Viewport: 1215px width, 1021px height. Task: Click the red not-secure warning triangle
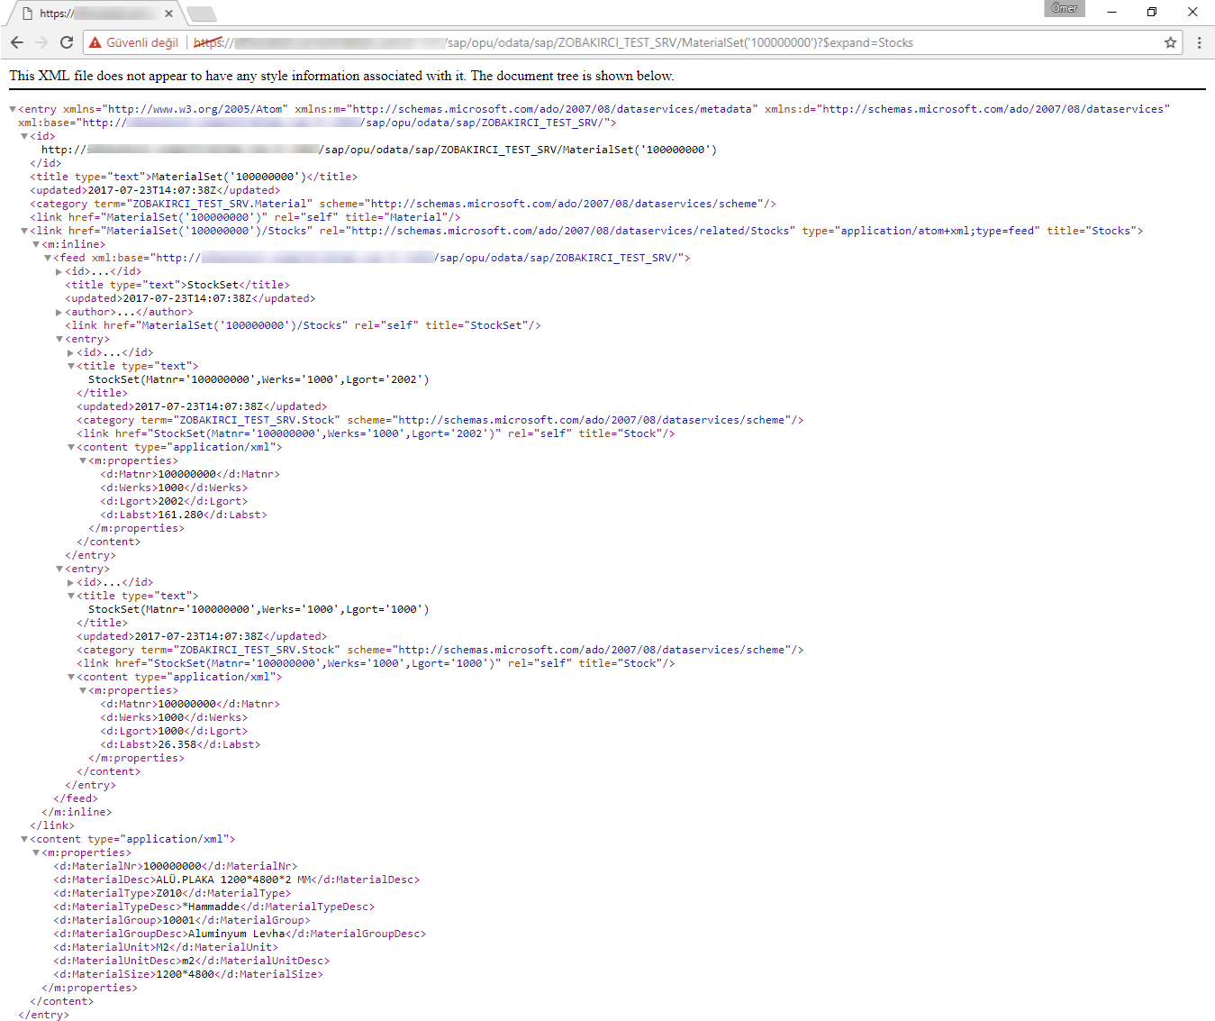click(x=95, y=42)
